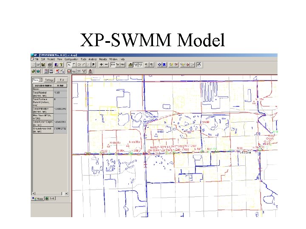Switch to the Node tab
The image size is (306, 229).
coord(38,198)
